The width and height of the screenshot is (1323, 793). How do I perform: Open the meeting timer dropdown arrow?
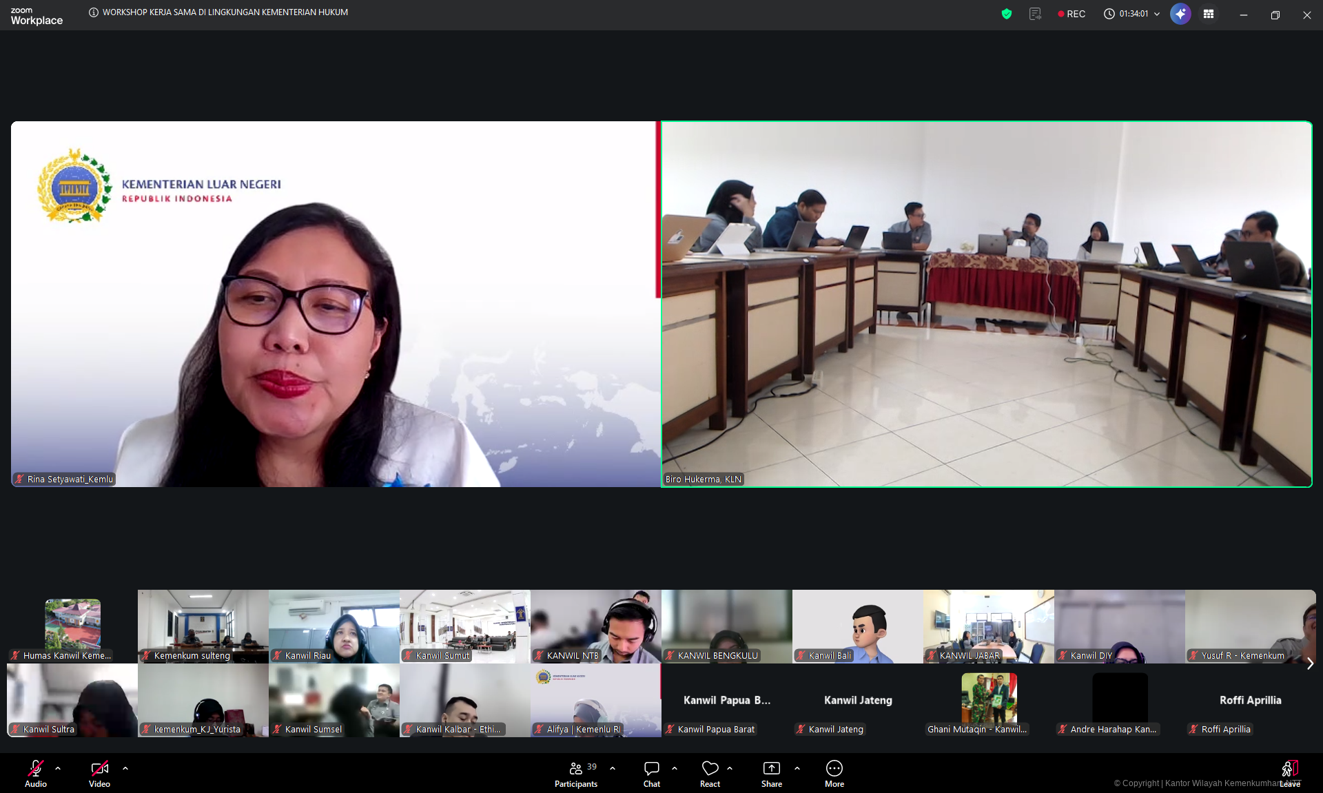[x=1156, y=14]
